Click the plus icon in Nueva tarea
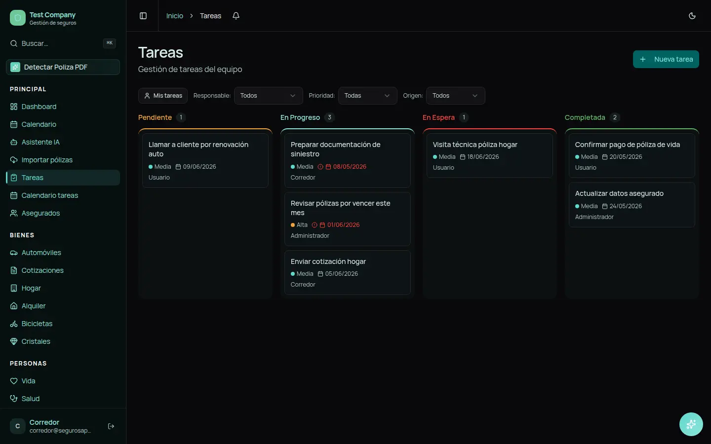The height and width of the screenshot is (444, 711). [643, 59]
